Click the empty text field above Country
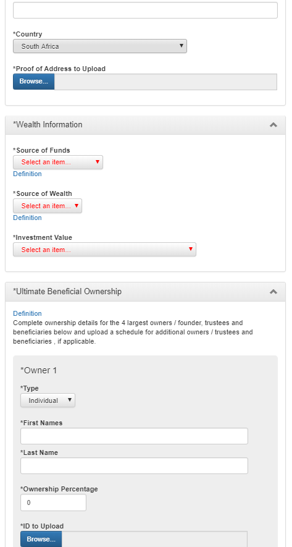The width and height of the screenshot is (292, 547). click(x=145, y=10)
